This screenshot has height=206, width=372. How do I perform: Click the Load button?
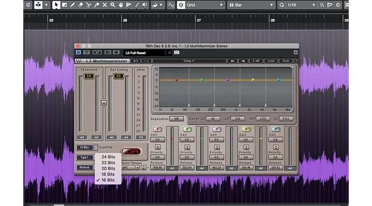point(271,61)
